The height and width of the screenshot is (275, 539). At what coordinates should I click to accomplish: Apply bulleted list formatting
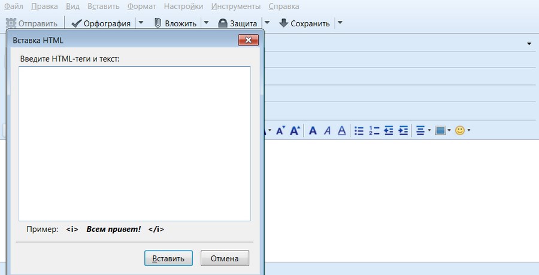click(359, 131)
